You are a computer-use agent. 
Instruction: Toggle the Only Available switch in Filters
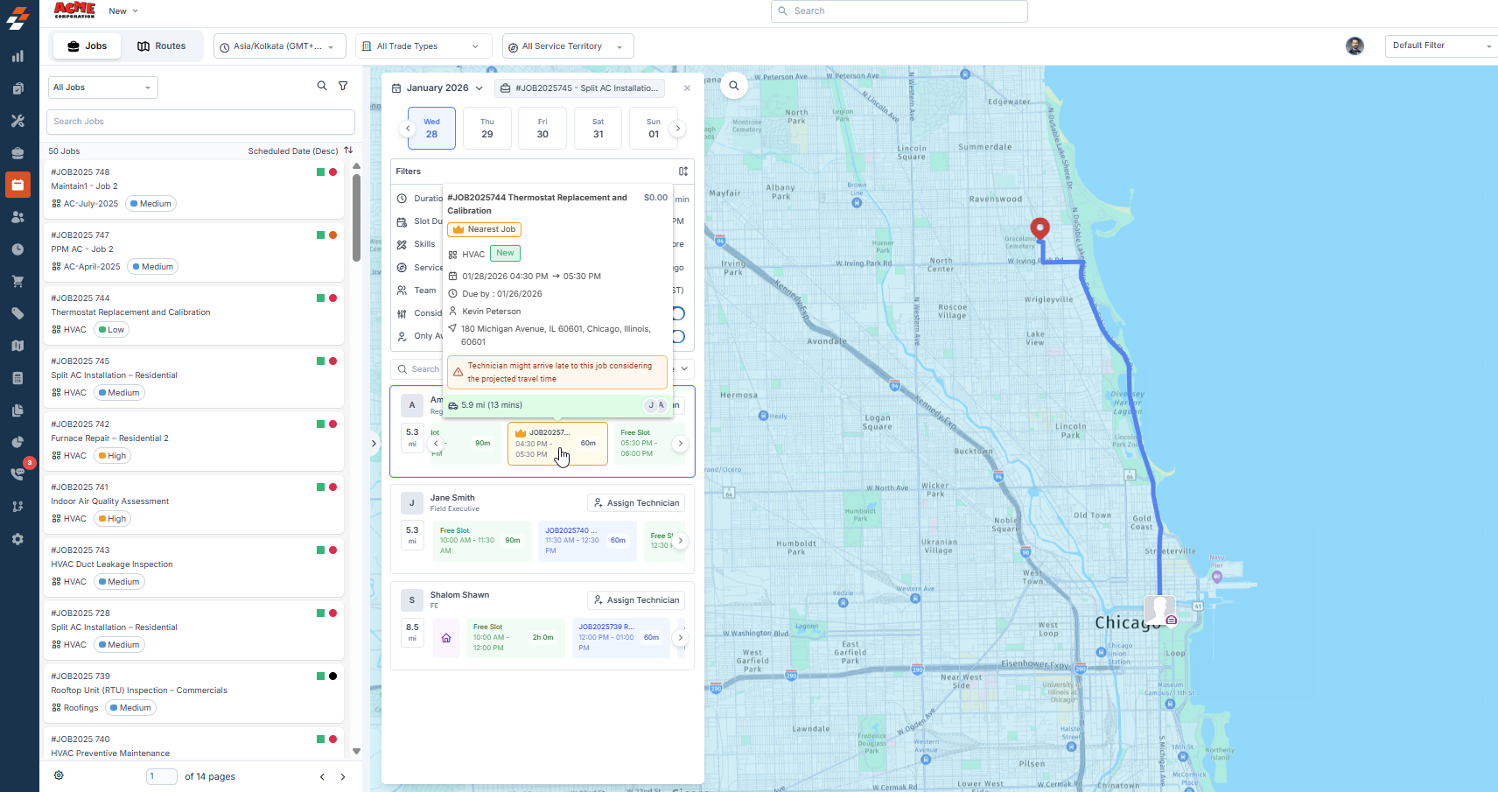tap(679, 336)
